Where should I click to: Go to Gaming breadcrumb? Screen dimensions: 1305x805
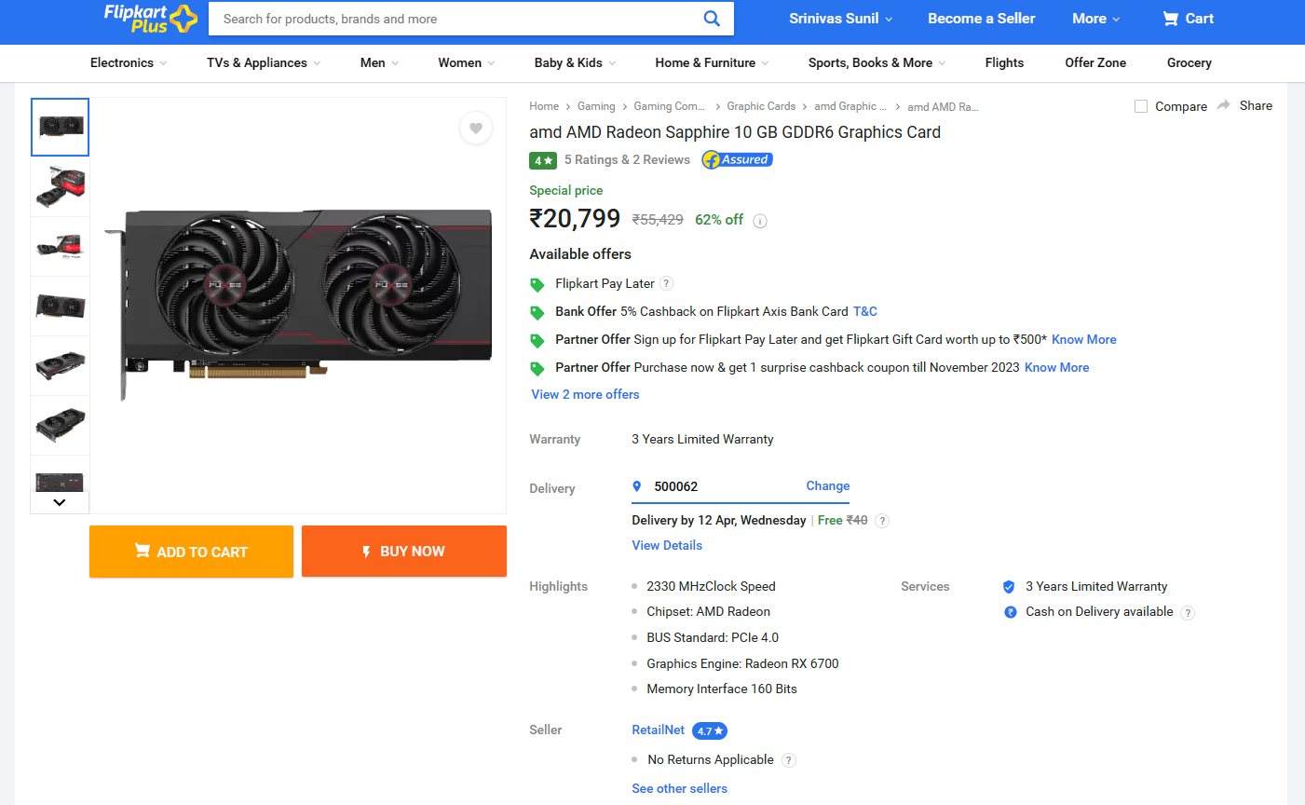[x=596, y=106]
